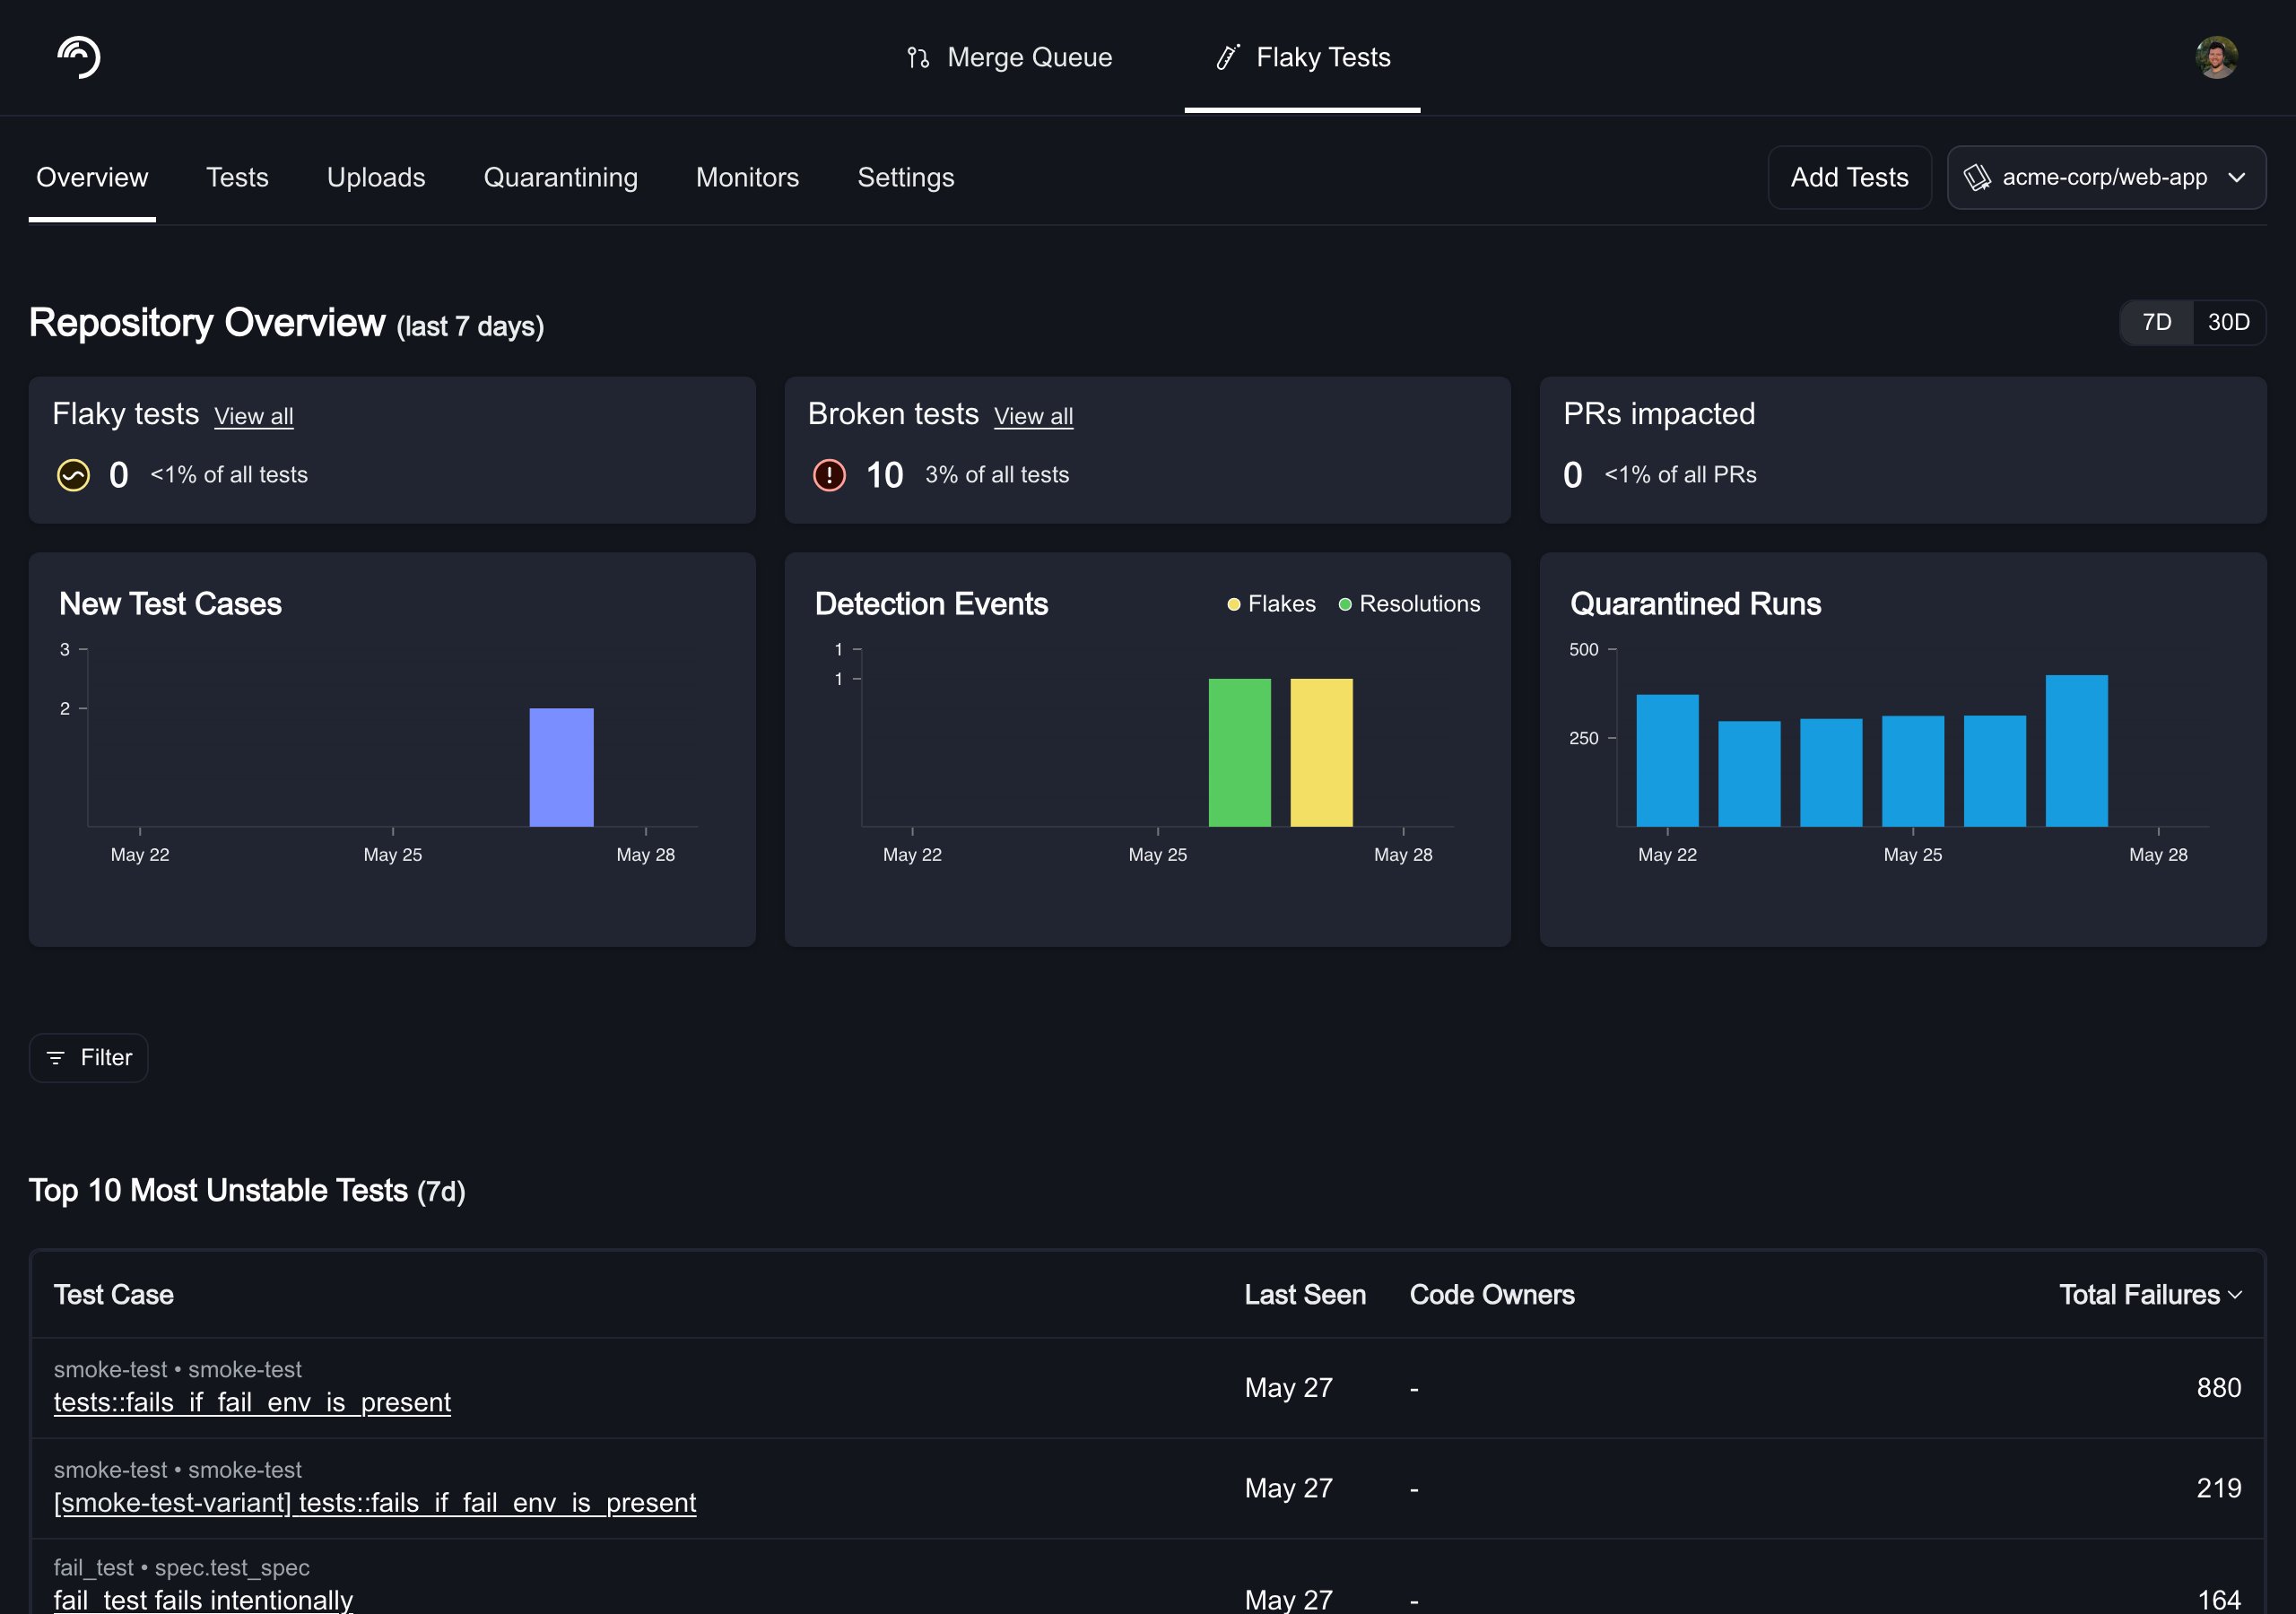Click the Flaky Tests test-tube icon
The width and height of the screenshot is (2296, 1614).
tap(1227, 57)
